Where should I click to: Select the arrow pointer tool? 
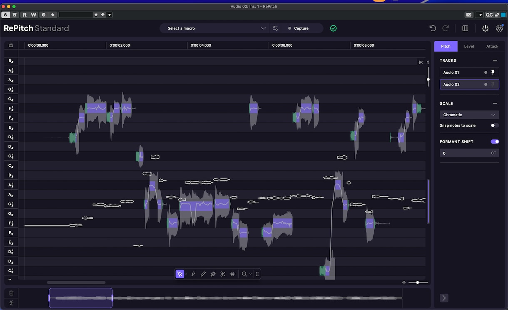pos(180,274)
